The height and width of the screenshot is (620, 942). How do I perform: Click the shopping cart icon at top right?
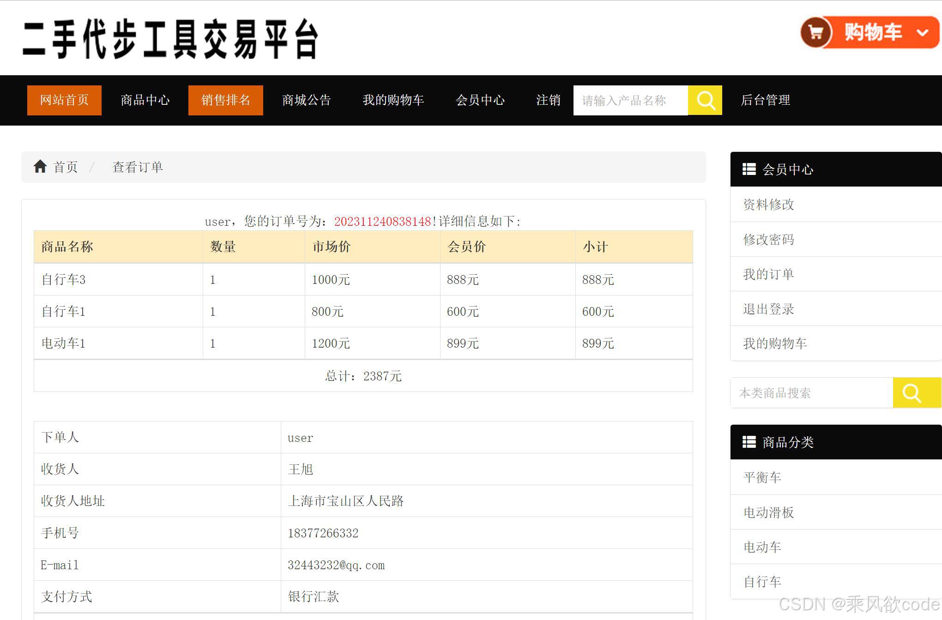coord(816,32)
